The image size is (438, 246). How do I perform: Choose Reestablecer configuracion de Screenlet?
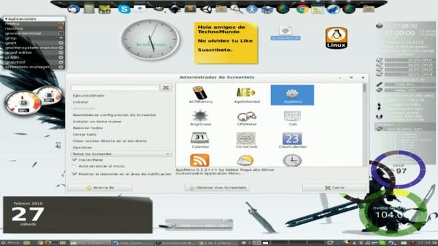114,115
